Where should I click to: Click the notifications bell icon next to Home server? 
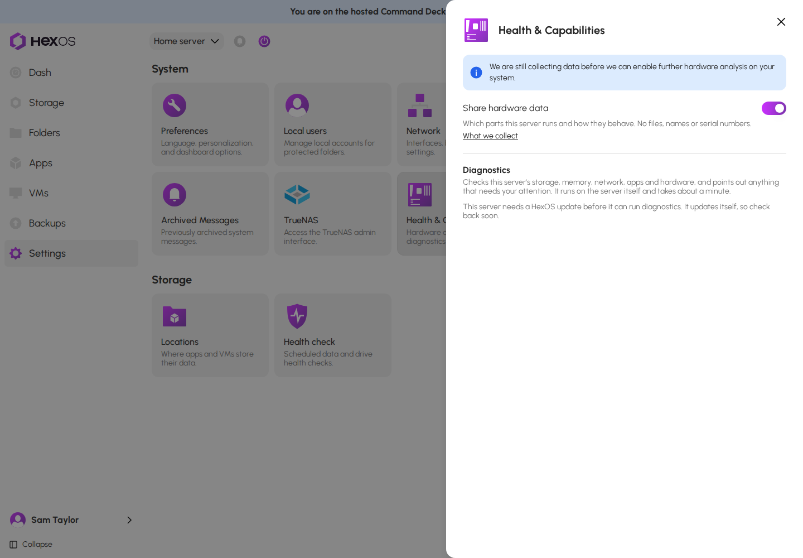pyautogui.click(x=240, y=41)
